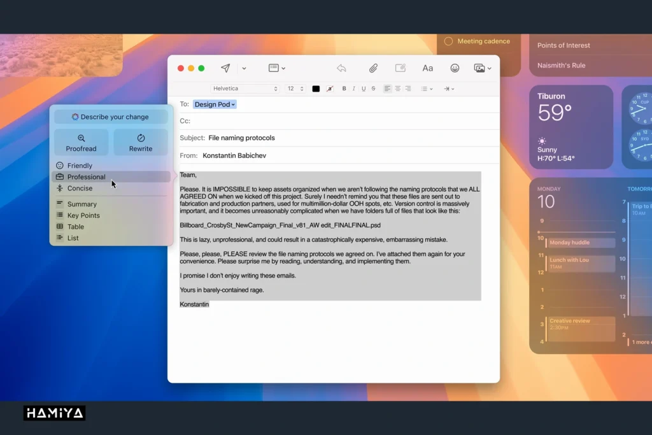Click the clear text background color icon
Image resolution: width=652 pixels, height=435 pixels.
pos(330,89)
